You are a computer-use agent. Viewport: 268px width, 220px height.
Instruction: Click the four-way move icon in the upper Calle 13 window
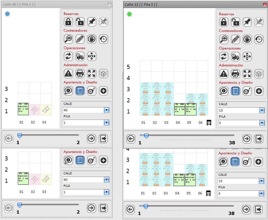247,57
